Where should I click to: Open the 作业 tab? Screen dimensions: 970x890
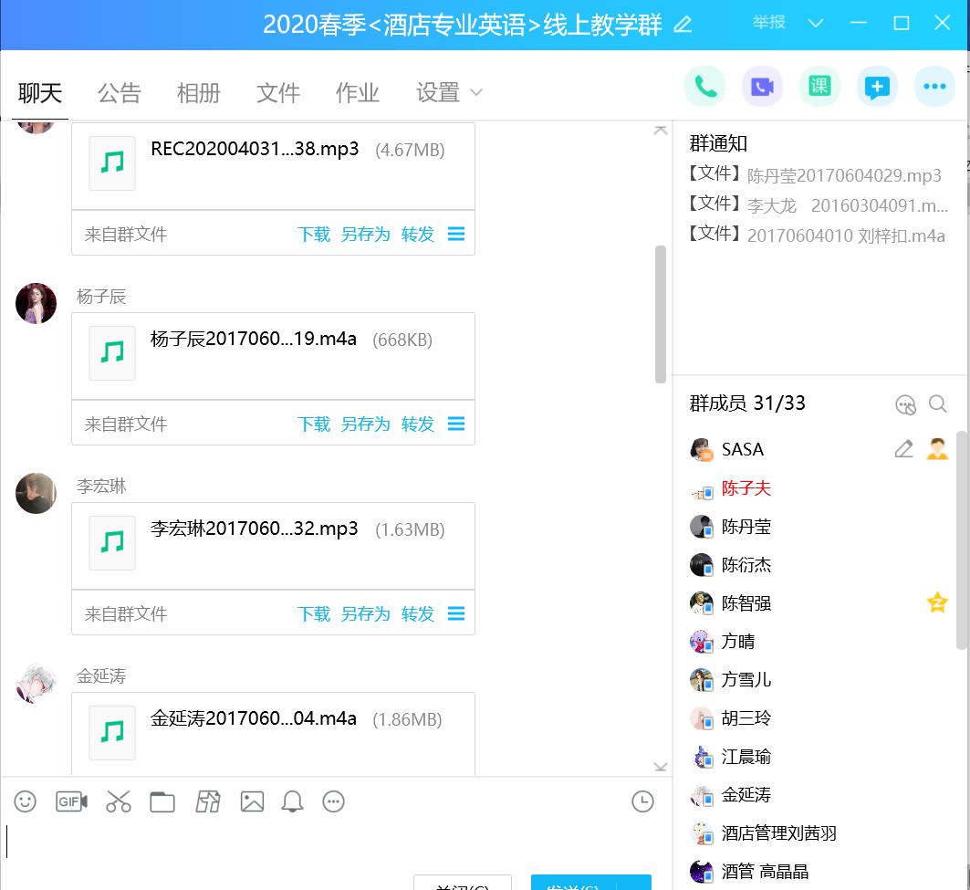[x=358, y=92]
